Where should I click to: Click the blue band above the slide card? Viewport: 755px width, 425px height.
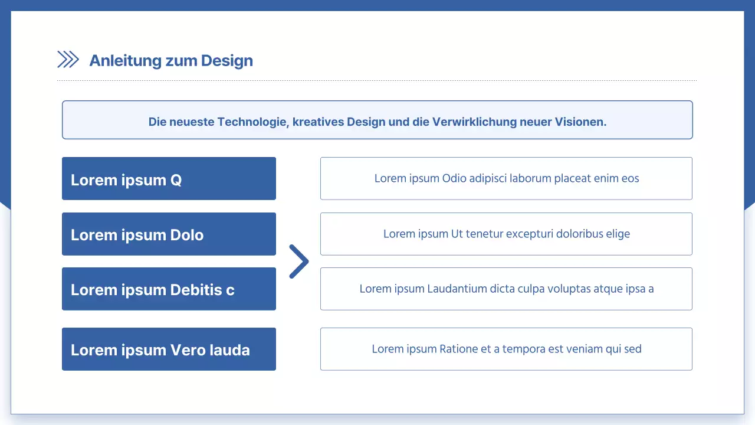click(377, 5)
